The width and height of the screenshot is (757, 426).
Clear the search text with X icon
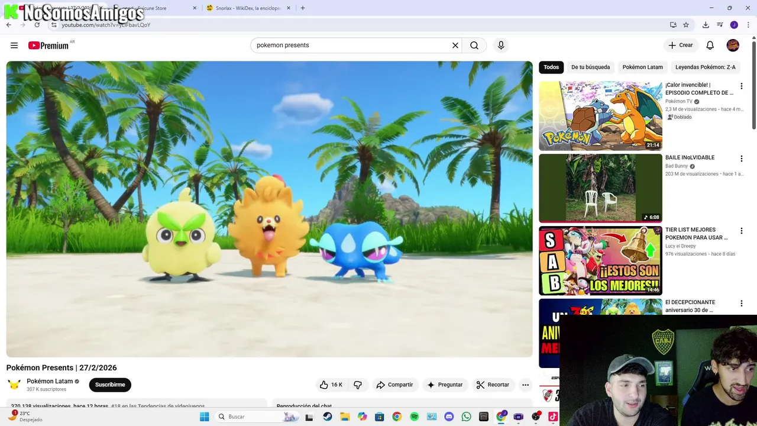pyautogui.click(x=455, y=45)
